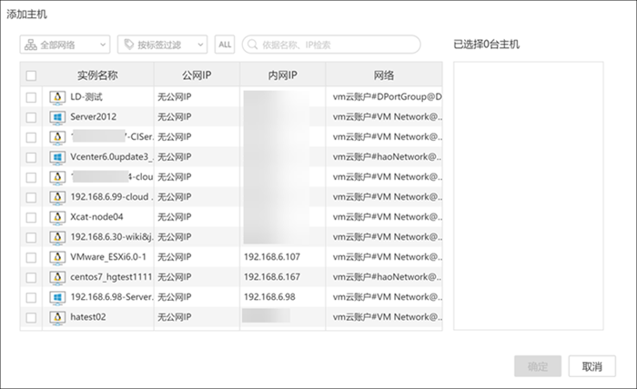Click the Windows icon for 192.168.6.98-Server
The width and height of the screenshot is (637, 389).
click(56, 297)
